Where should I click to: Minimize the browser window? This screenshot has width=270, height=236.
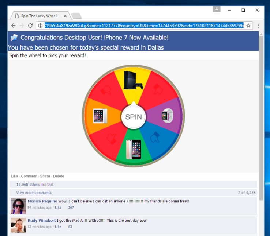point(229,10)
